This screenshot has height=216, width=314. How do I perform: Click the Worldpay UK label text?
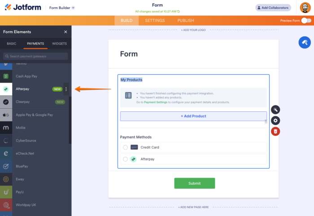pyautogui.click(x=26, y=205)
